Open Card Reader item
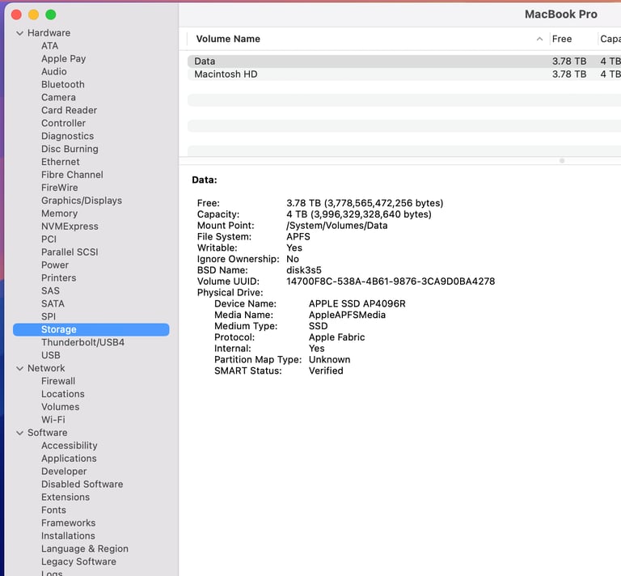This screenshot has height=576, width=621. (69, 110)
